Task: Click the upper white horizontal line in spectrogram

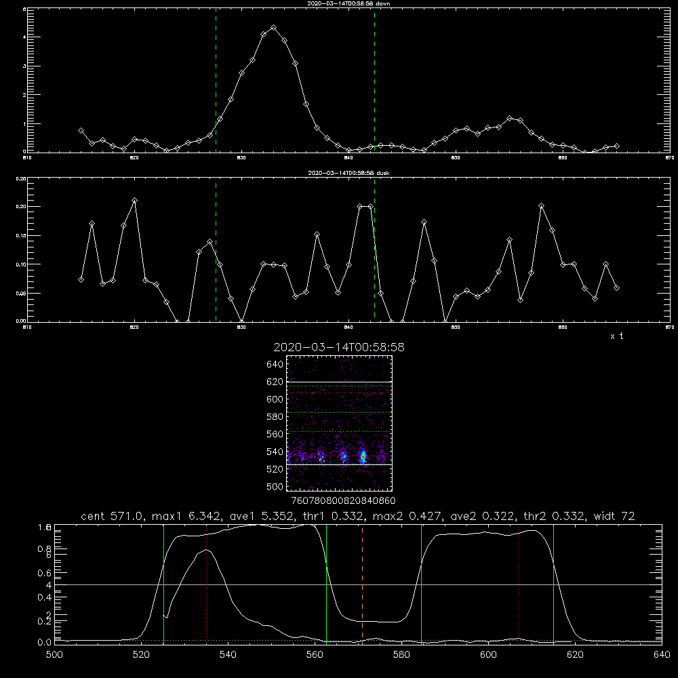Action: (339, 382)
